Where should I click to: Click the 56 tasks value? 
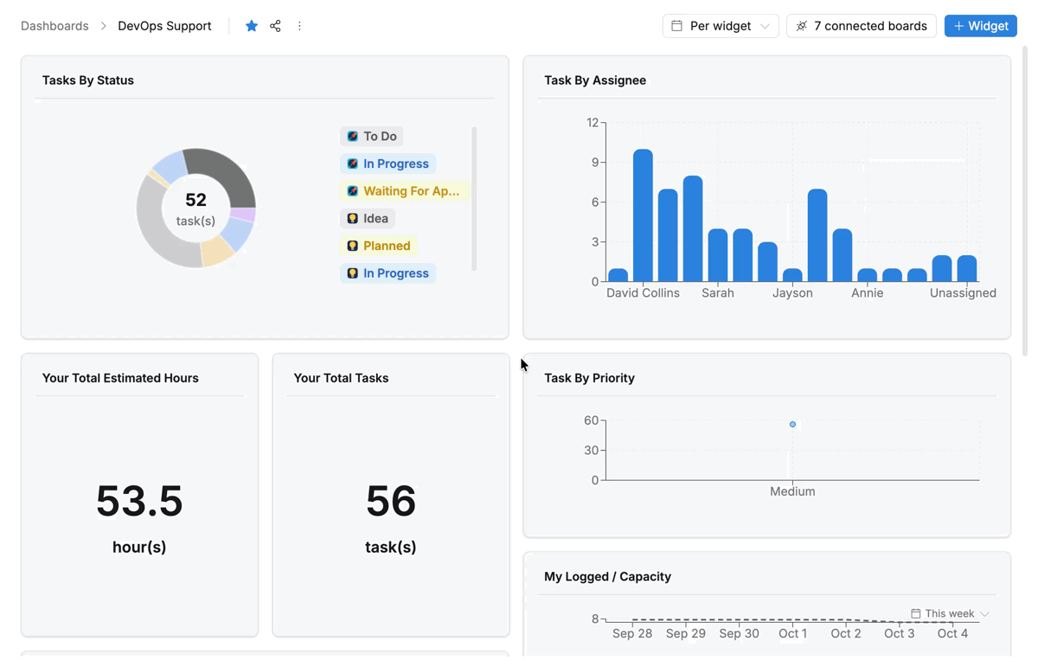point(391,501)
